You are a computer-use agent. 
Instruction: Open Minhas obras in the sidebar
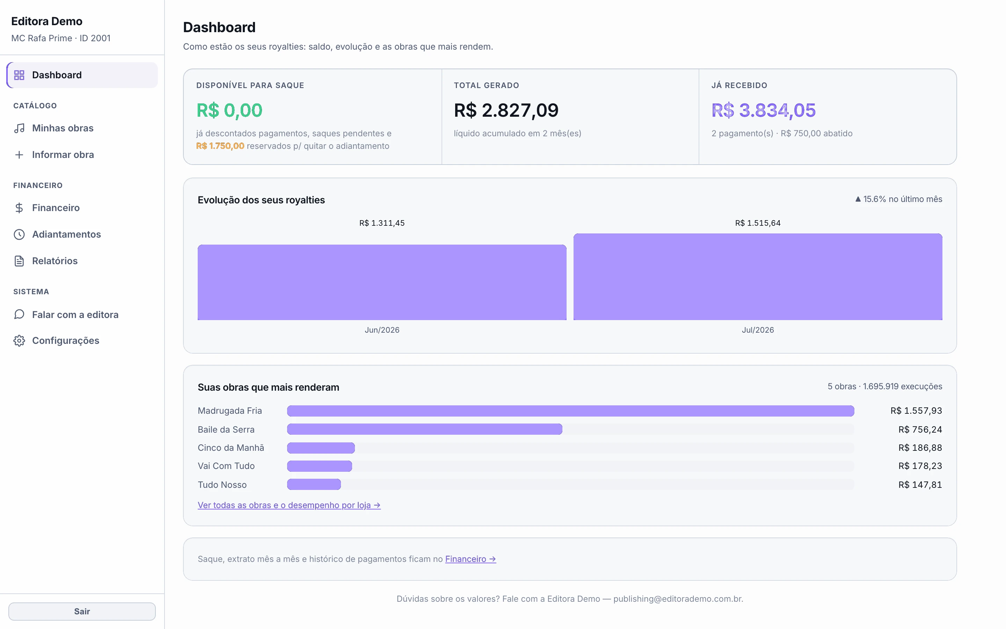[82, 128]
